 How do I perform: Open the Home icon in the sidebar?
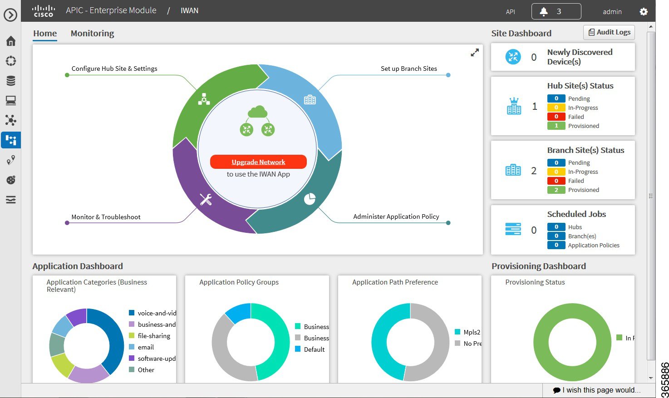point(11,41)
